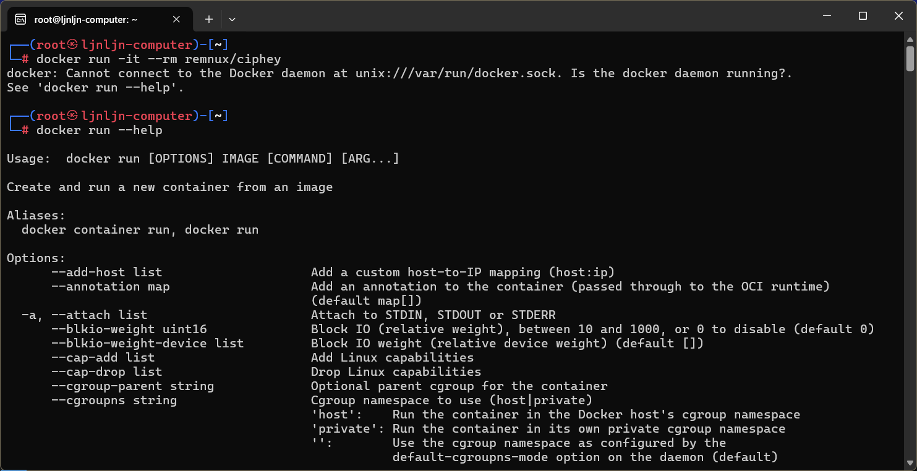
Task: Open a new tab with the plus button
Action: [x=209, y=19]
